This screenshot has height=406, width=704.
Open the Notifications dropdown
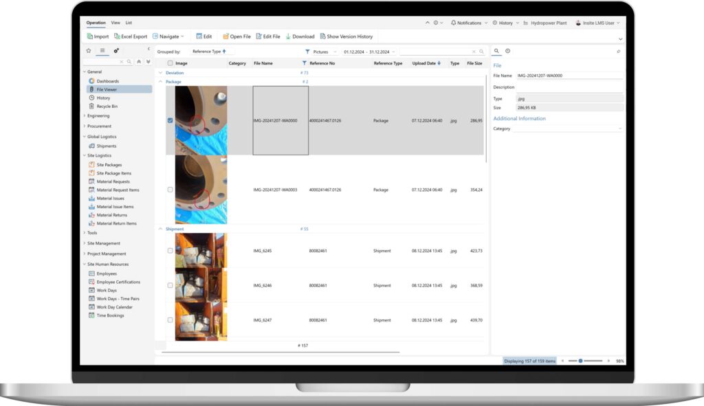pyautogui.click(x=469, y=23)
